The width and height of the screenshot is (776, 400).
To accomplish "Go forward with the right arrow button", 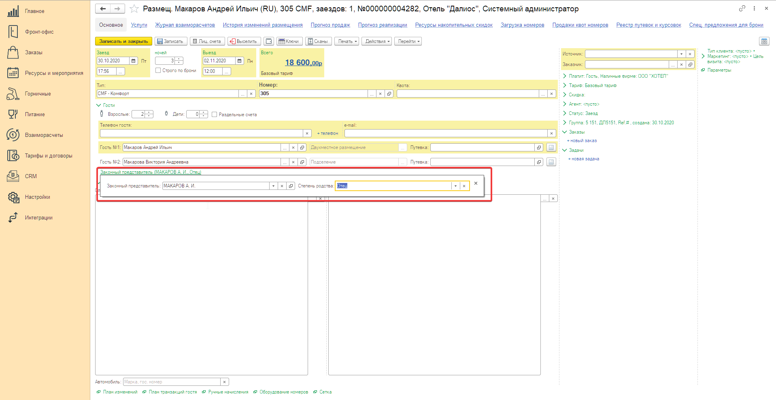I will click(x=117, y=9).
